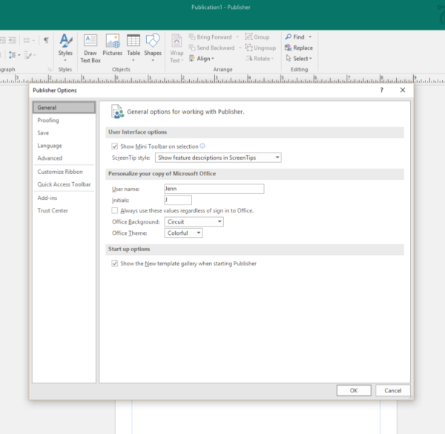Click the Replace icon
Screen dimensions: 445x434
click(x=289, y=48)
